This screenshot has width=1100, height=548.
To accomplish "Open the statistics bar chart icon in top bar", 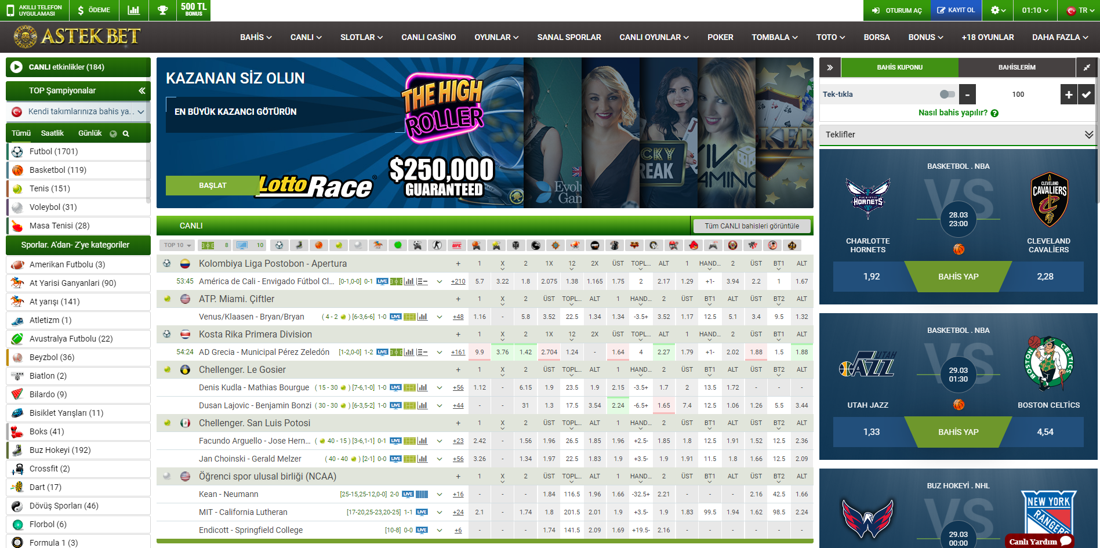I will point(133,10).
